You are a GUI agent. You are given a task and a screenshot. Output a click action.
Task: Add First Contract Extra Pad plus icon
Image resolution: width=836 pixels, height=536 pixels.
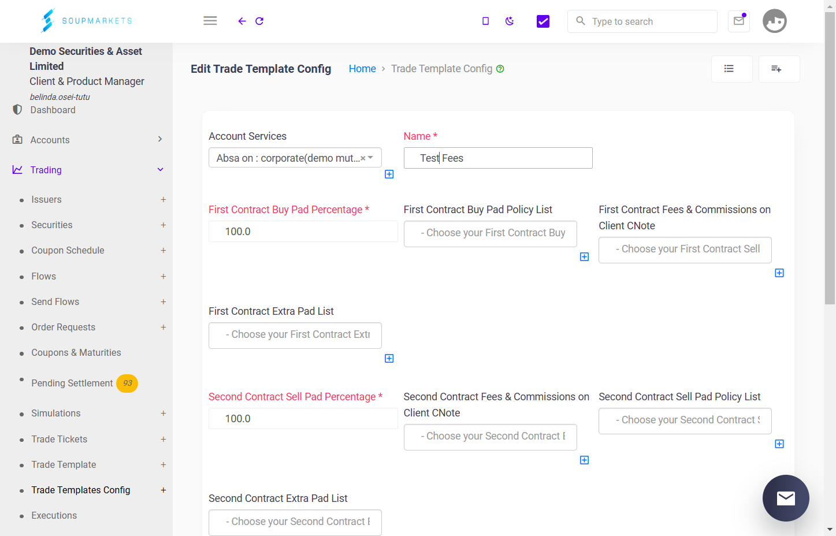point(389,359)
